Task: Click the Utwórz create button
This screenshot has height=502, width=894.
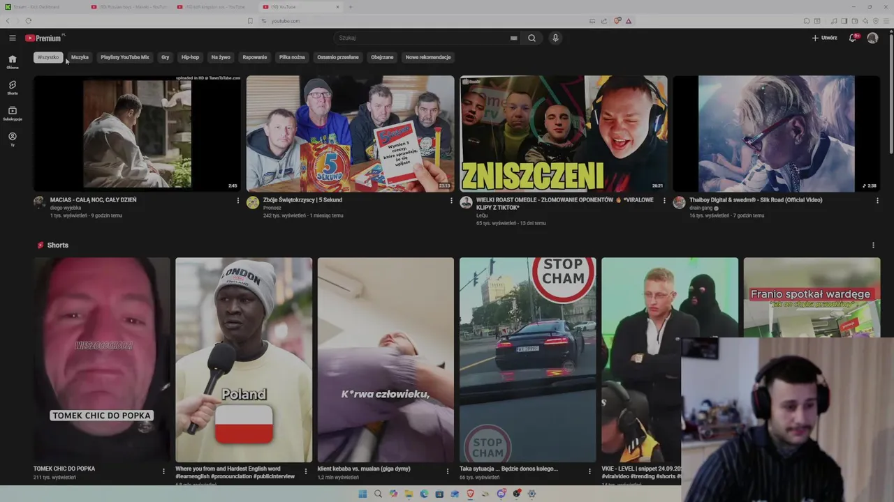Action: (825, 38)
